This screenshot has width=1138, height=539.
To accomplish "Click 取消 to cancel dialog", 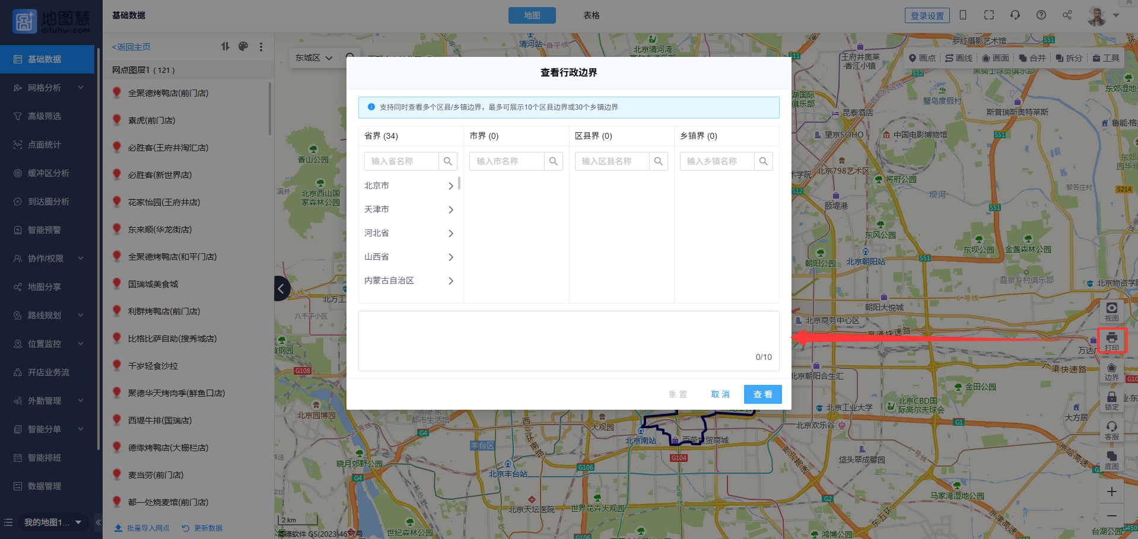I will point(720,394).
